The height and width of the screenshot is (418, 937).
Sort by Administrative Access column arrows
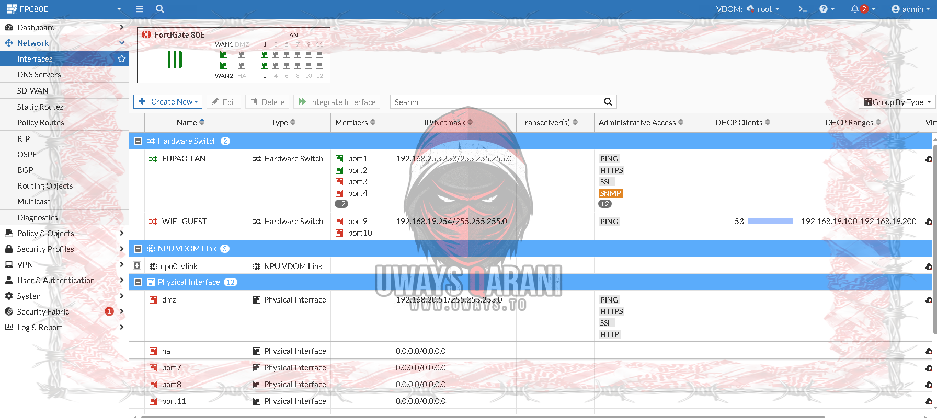pos(681,122)
